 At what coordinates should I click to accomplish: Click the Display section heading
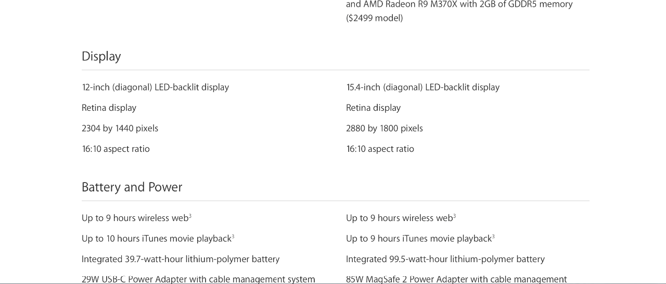[x=101, y=56]
